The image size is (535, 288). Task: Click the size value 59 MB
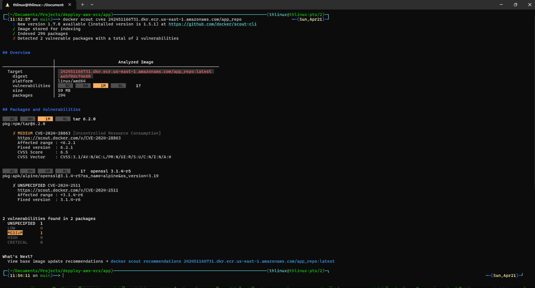click(64, 90)
